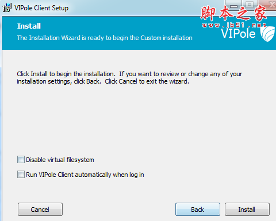The width and height of the screenshot is (276, 221).
Task: Cancel the installation wizard
Action: pyautogui.click(x=40, y=210)
